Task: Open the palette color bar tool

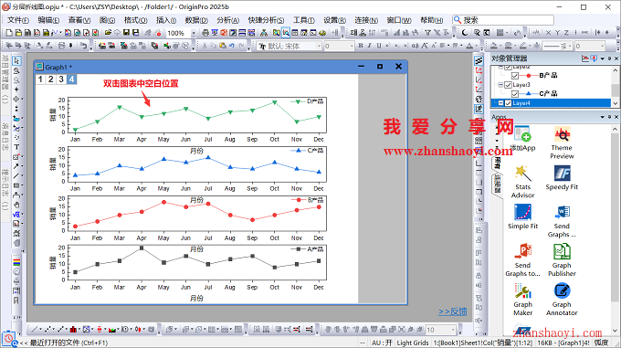Action: (x=16, y=262)
